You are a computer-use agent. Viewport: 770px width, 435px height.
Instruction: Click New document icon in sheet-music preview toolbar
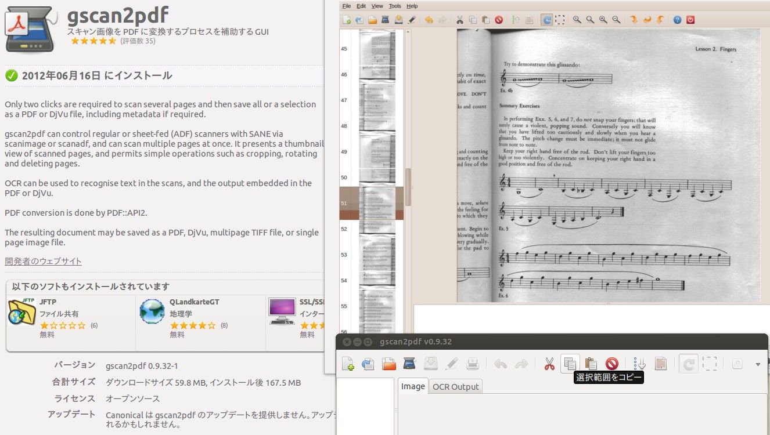347,20
